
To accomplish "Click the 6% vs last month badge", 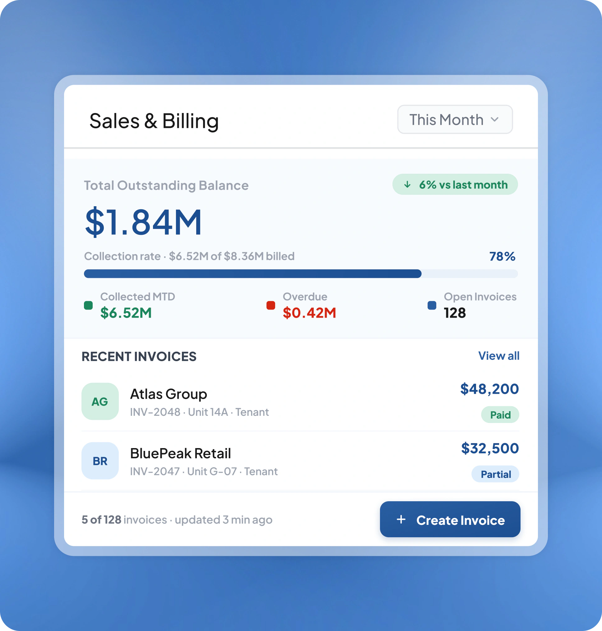I will tap(455, 184).
